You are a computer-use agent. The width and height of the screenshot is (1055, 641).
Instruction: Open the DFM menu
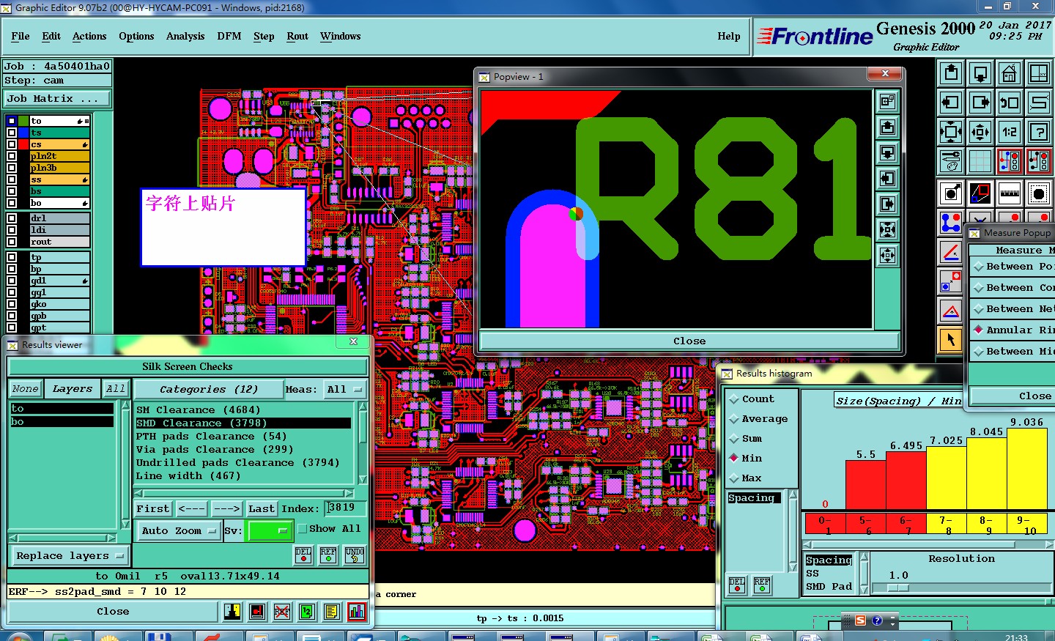click(229, 37)
